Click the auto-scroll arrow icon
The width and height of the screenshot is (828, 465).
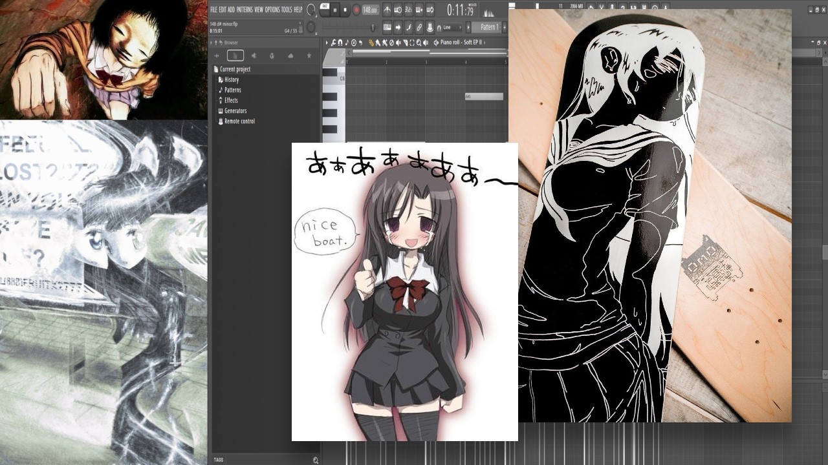[398, 28]
